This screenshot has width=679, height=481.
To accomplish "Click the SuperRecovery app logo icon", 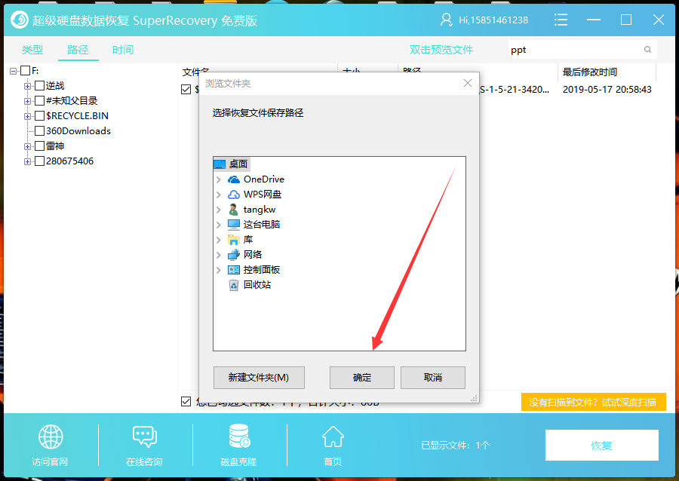I will point(20,20).
